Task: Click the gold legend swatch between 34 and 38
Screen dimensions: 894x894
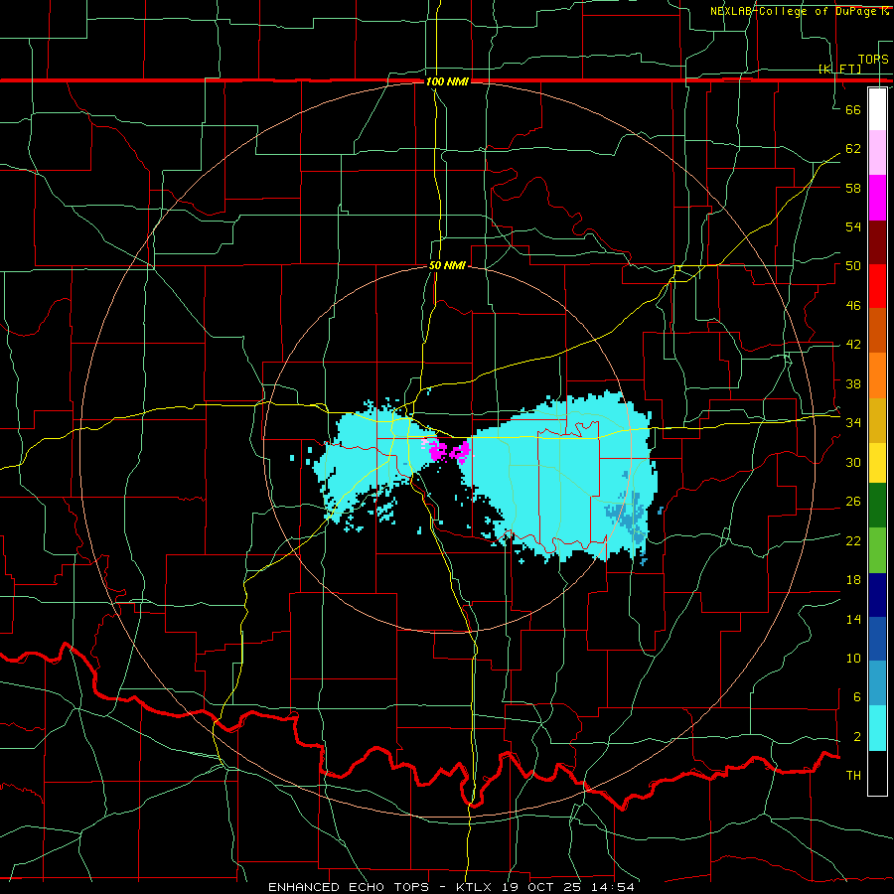Action: point(877,420)
